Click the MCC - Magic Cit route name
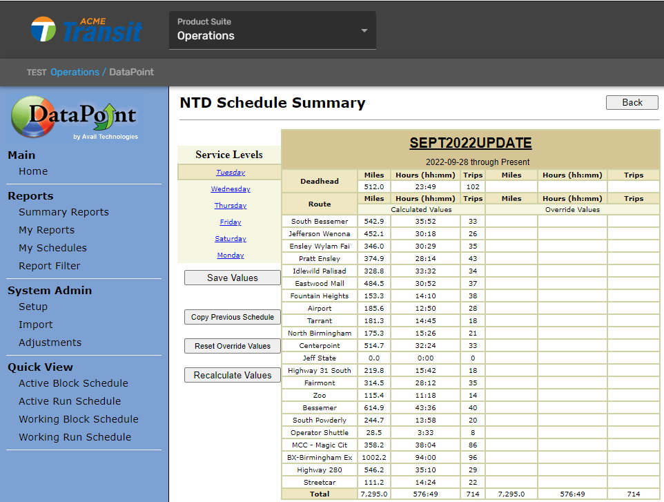 pyautogui.click(x=320, y=445)
